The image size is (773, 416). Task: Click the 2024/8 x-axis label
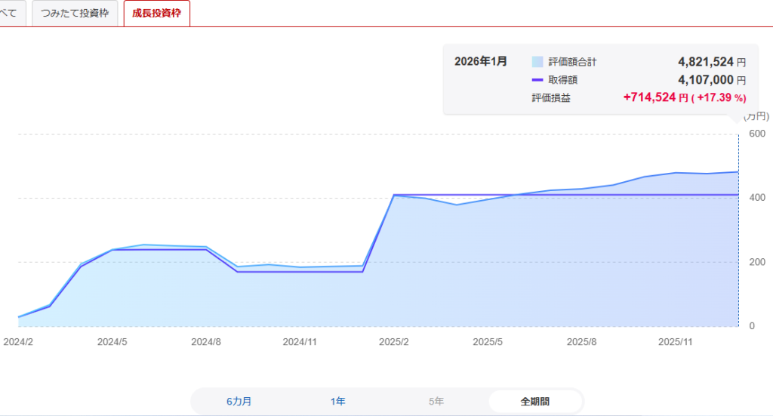click(206, 341)
